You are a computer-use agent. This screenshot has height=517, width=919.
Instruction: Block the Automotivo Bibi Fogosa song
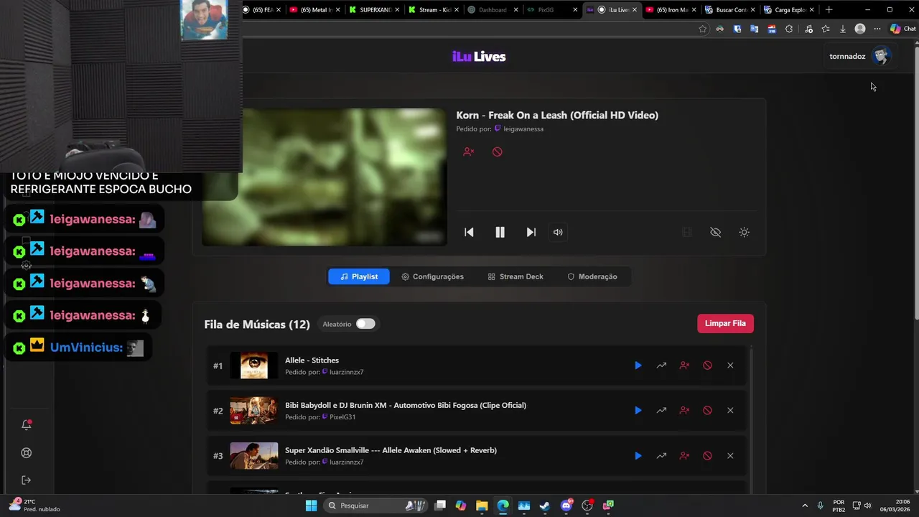pos(707,411)
